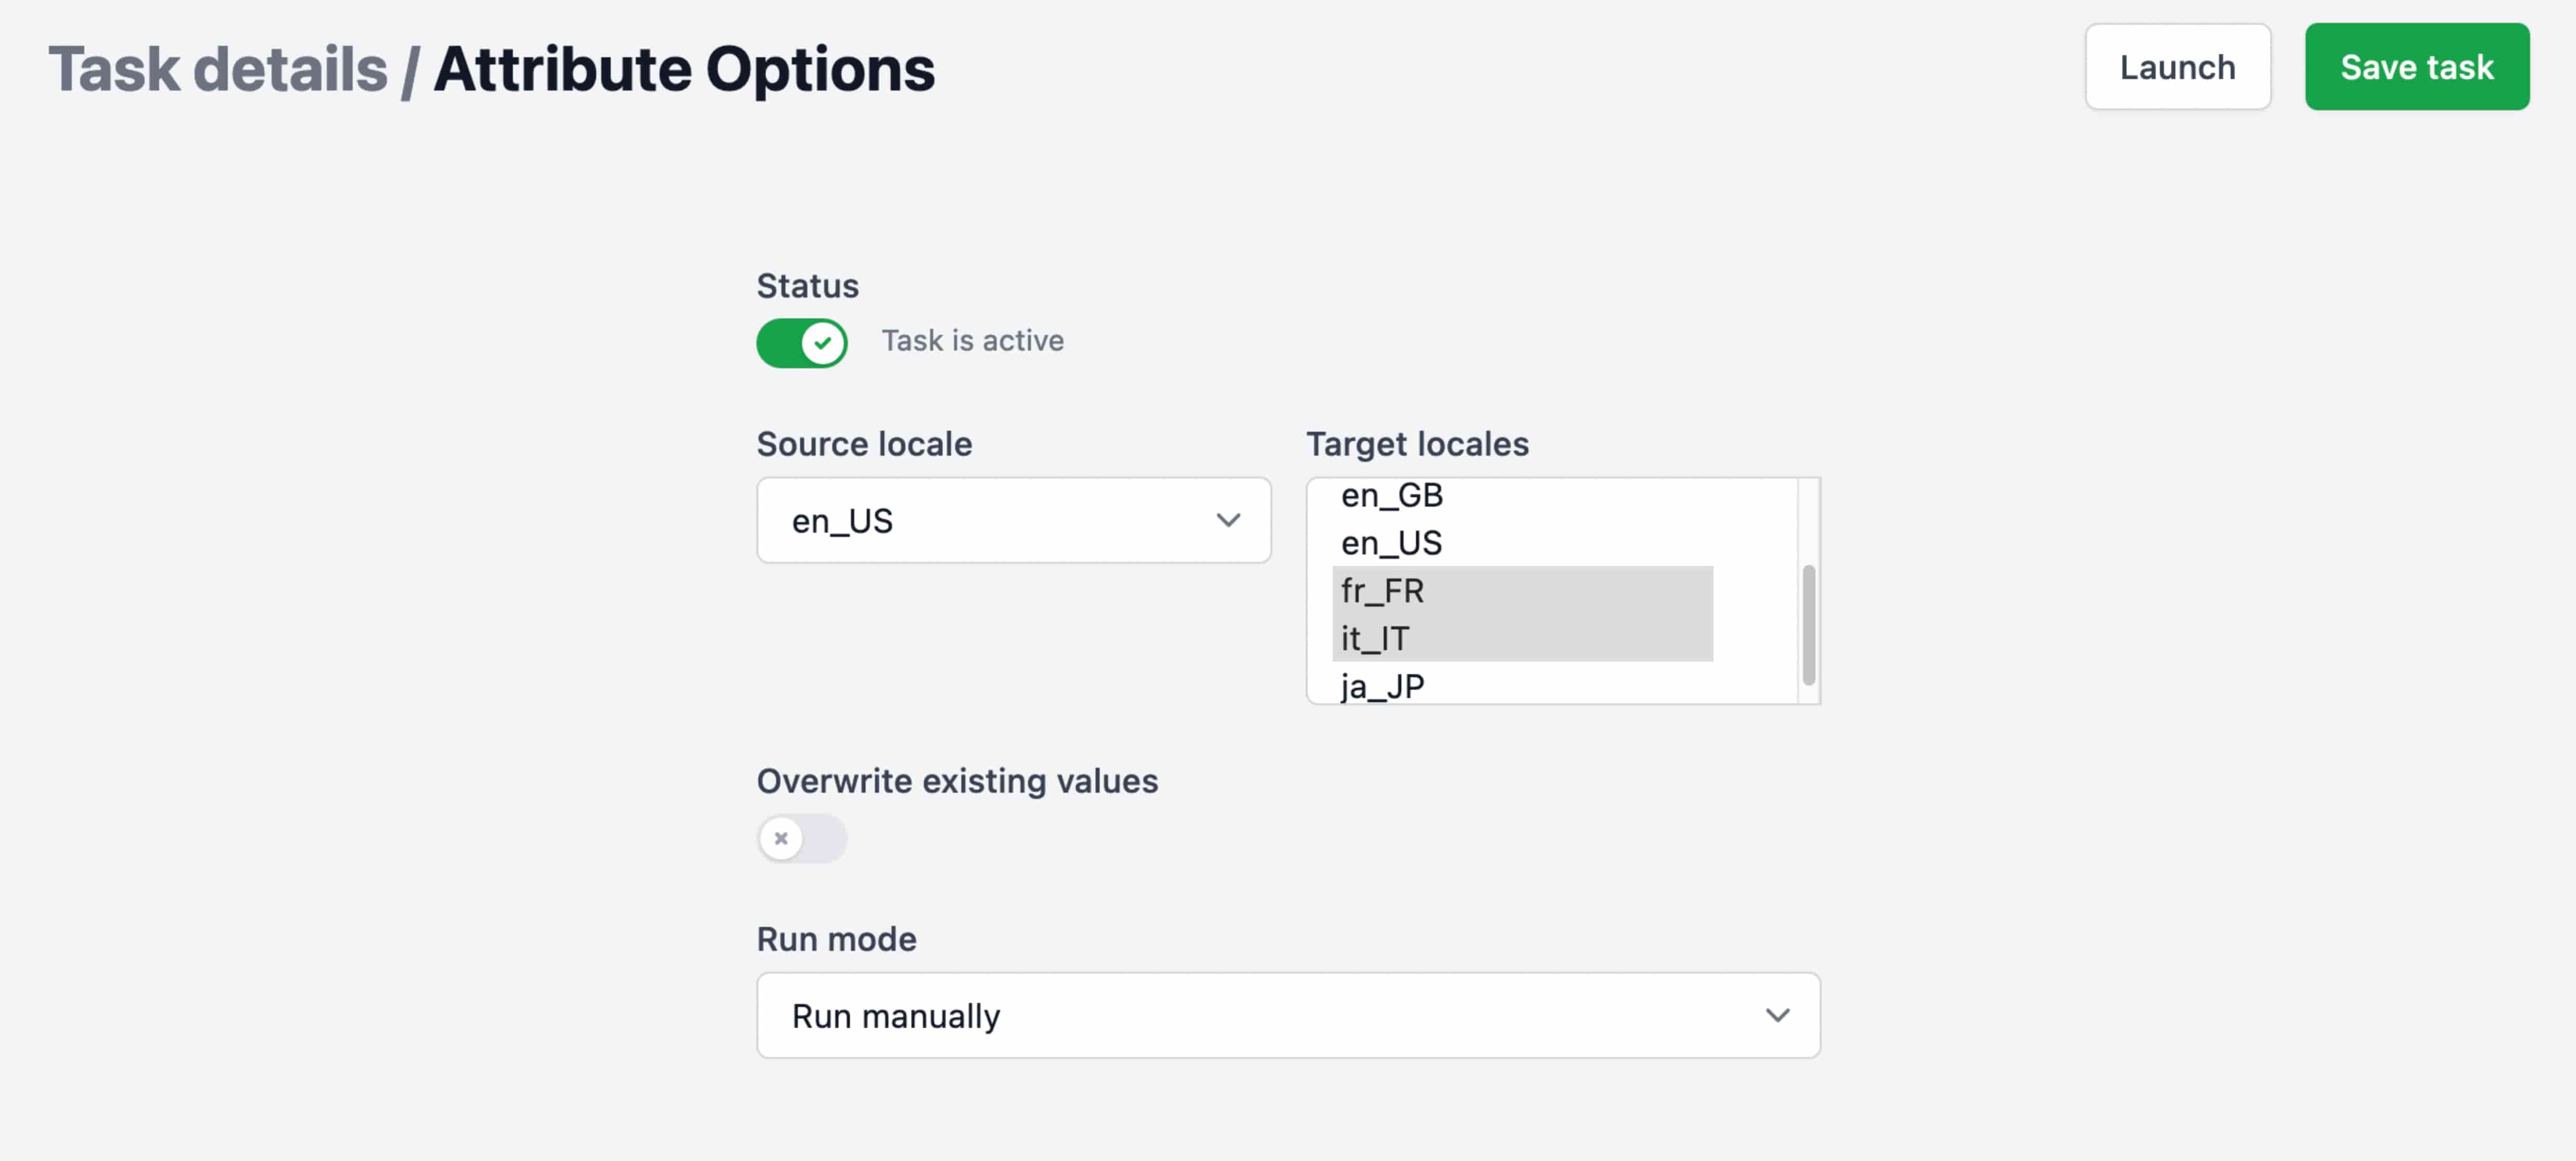Click the "Task is active" label
The height and width of the screenshot is (1161, 2576).
[971, 341]
